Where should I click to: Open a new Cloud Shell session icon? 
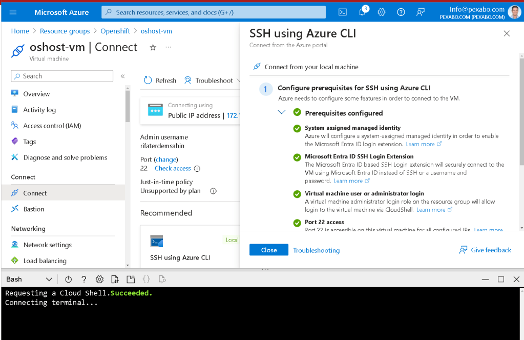[131, 279]
